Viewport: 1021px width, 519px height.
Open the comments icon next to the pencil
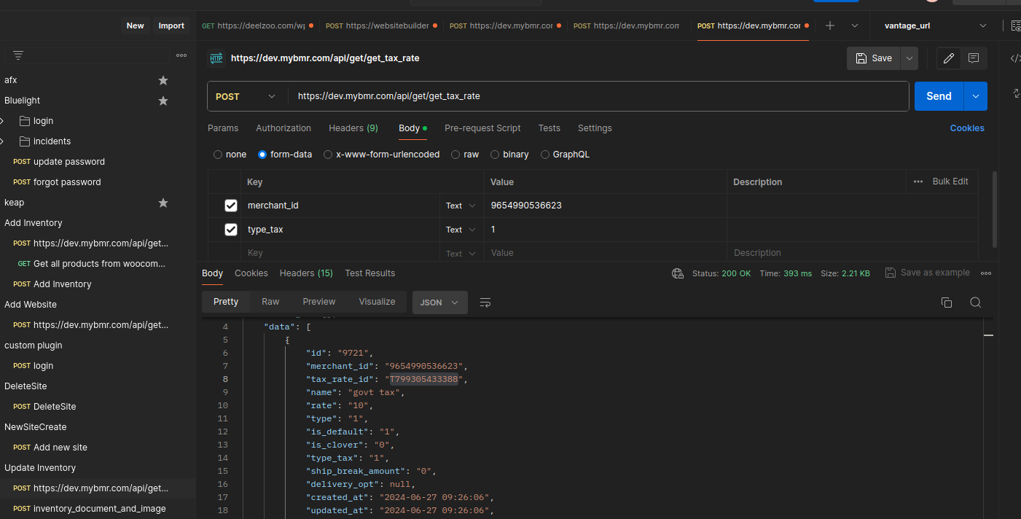click(974, 58)
